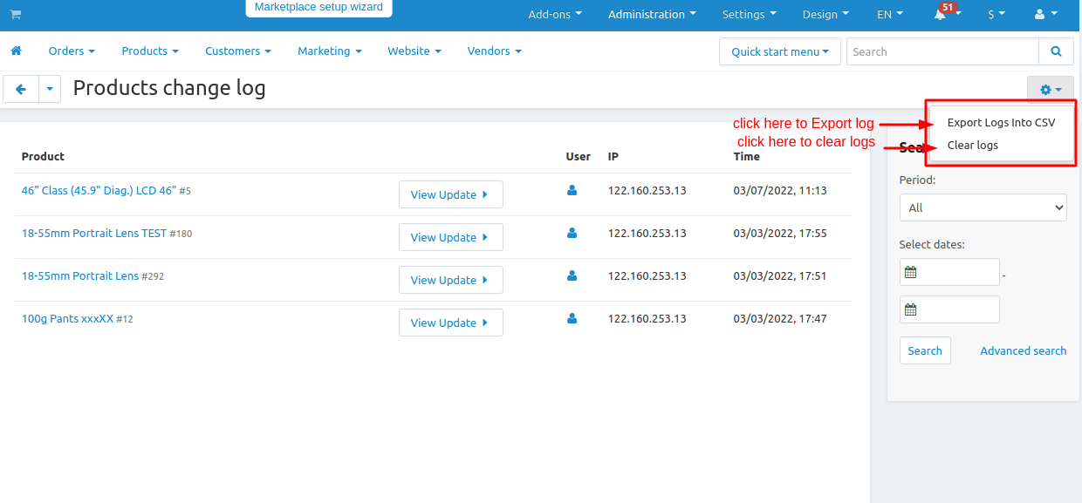This screenshot has height=503, width=1082.
Task: Open the notifications bell with 51 badge
Action: pyautogui.click(x=946, y=14)
